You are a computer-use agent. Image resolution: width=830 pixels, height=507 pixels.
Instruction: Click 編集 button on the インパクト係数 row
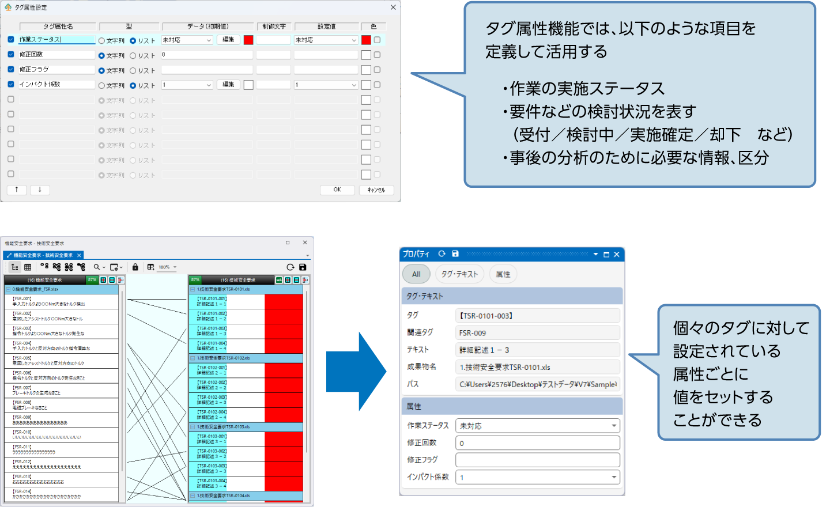coord(228,85)
